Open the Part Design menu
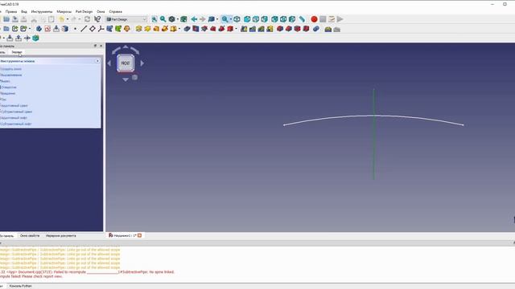Image resolution: width=515 pixels, height=289 pixels. point(84,11)
